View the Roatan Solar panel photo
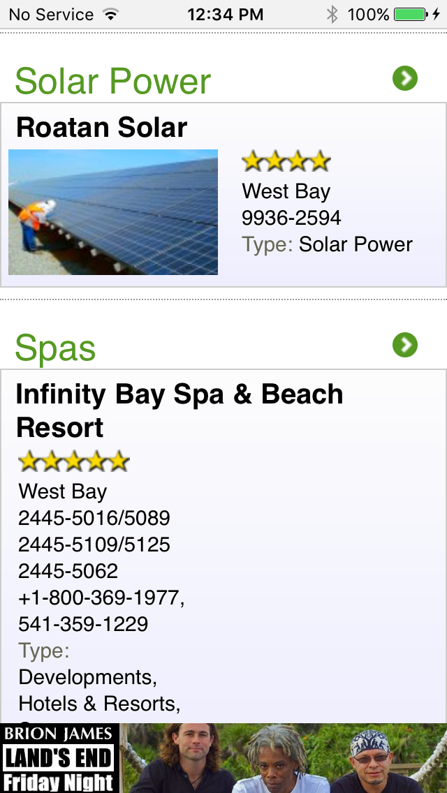The width and height of the screenshot is (447, 793). tap(113, 212)
